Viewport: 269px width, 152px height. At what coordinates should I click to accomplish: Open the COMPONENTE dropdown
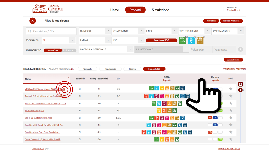128,31
